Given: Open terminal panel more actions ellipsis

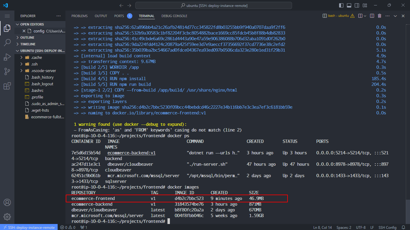Looking at the screenshot, I should click(387, 16).
